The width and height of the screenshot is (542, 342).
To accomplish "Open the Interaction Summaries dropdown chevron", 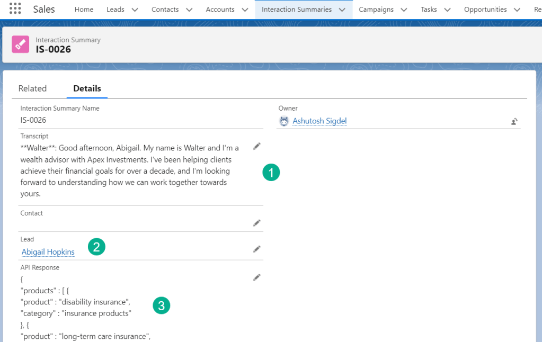I will pos(342,10).
